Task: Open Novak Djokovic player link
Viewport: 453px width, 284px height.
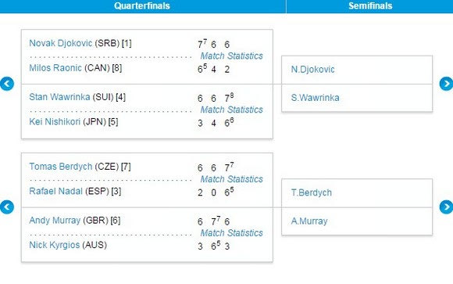Action: point(61,43)
